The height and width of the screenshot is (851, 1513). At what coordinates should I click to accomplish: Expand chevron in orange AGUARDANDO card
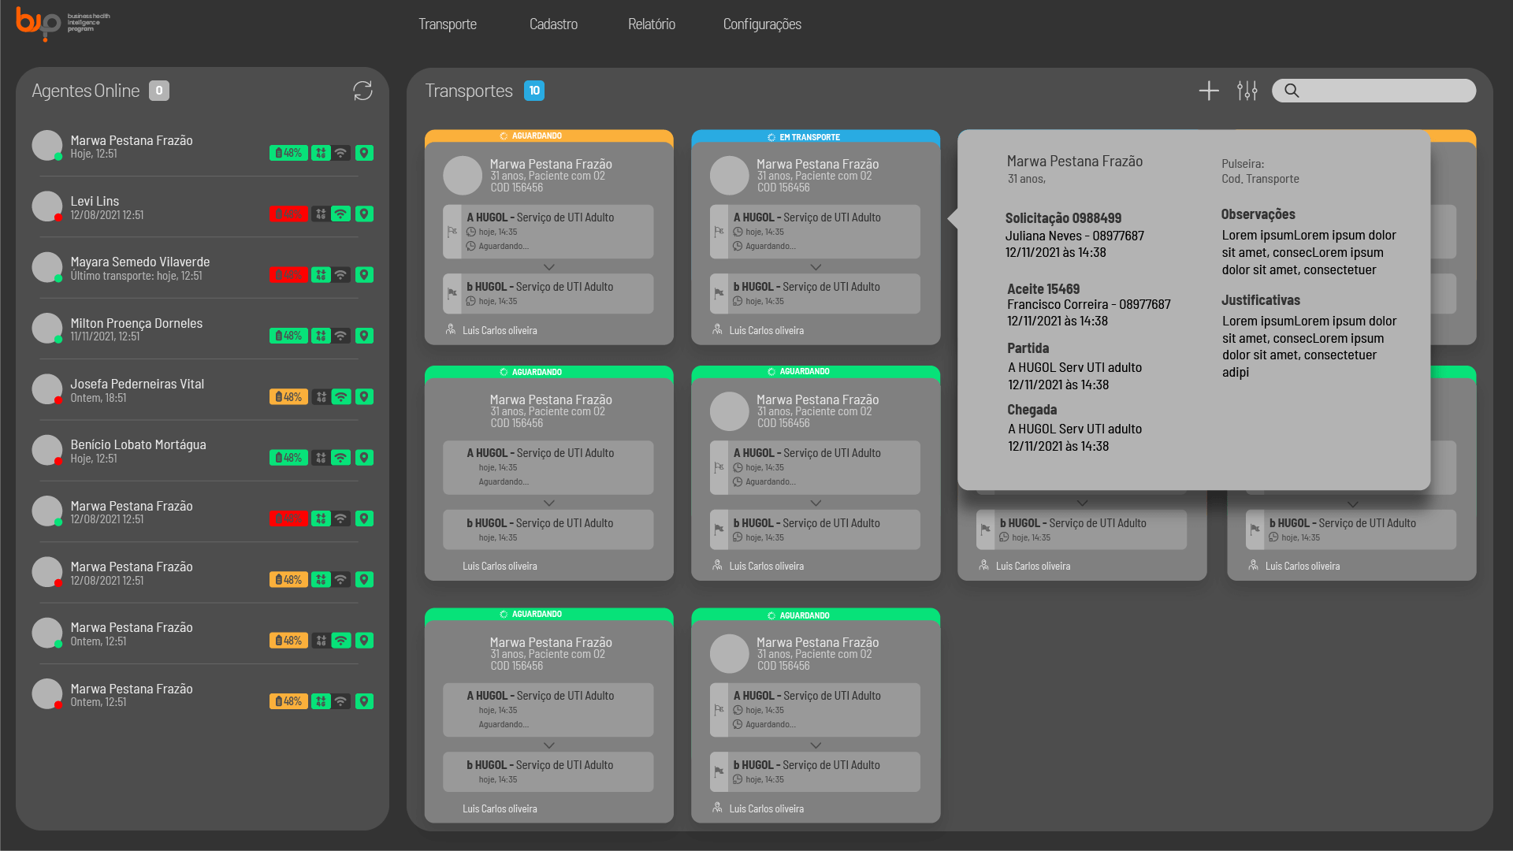[x=549, y=267]
